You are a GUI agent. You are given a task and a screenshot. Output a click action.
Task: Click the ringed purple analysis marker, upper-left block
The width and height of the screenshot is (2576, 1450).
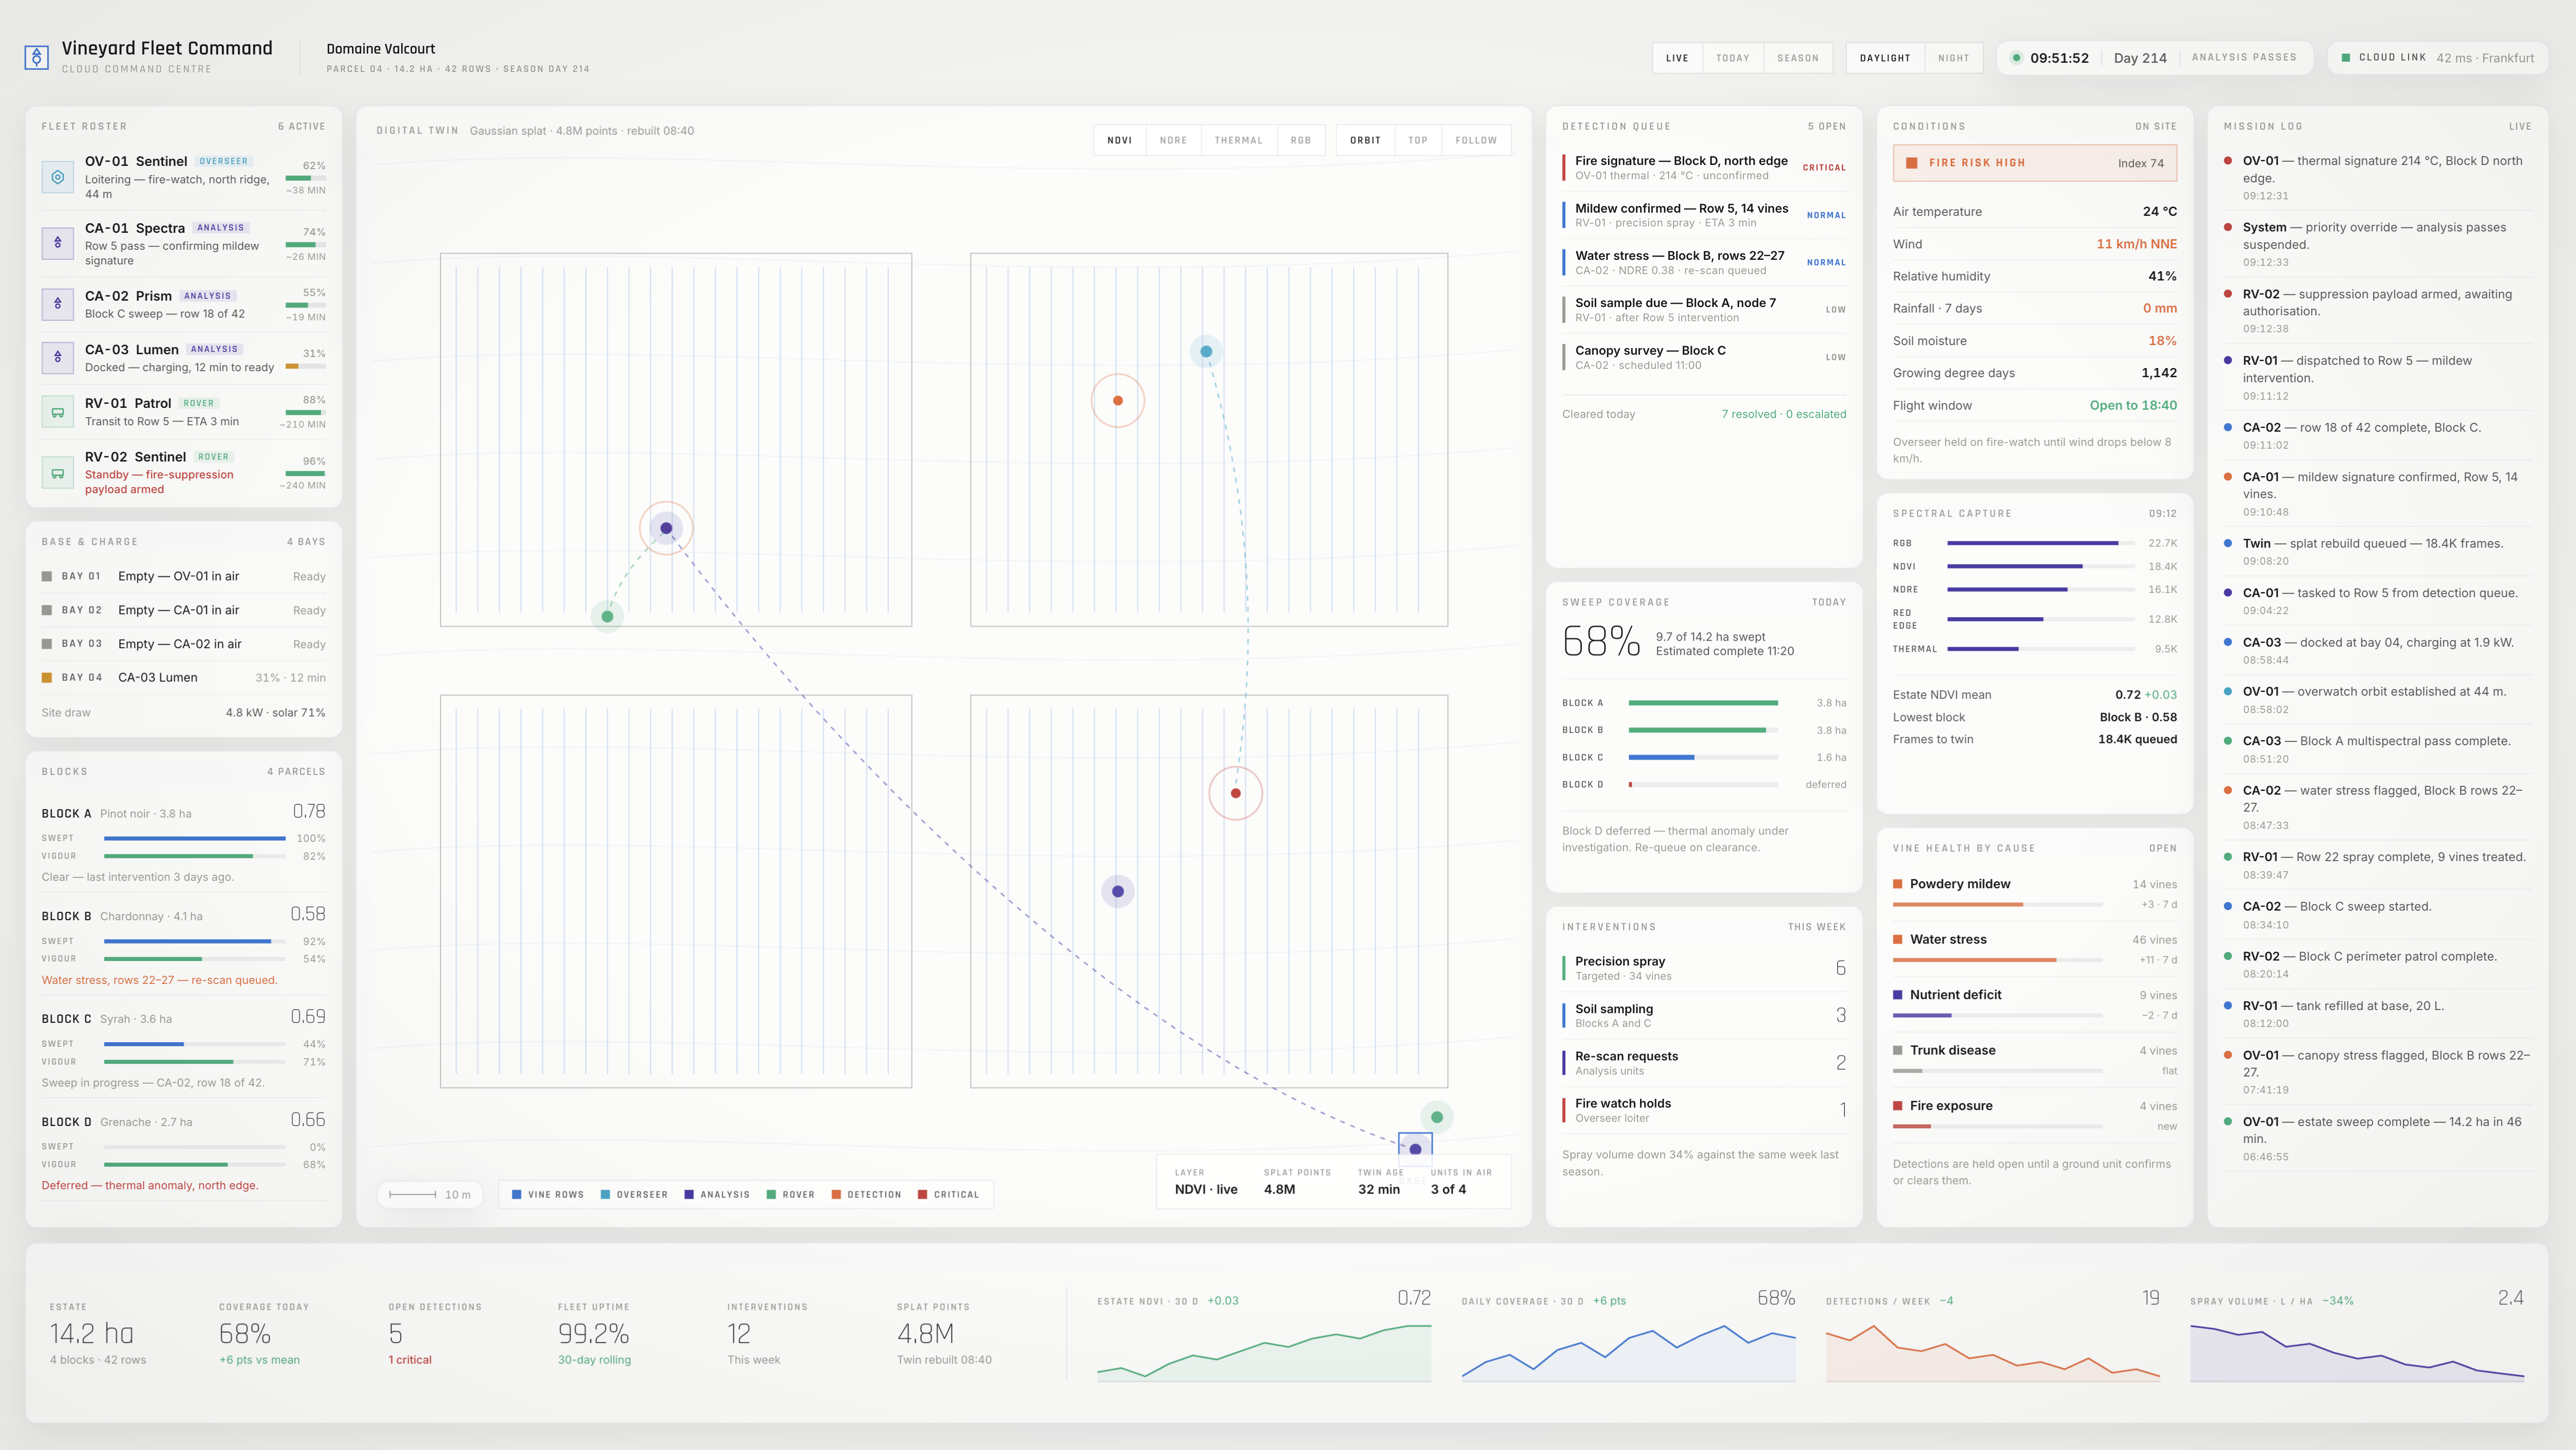point(666,528)
